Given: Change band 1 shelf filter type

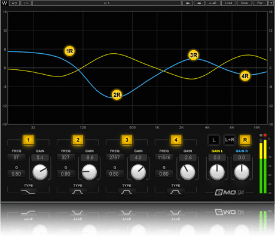Looking at the screenshot, I should (x=28, y=192).
